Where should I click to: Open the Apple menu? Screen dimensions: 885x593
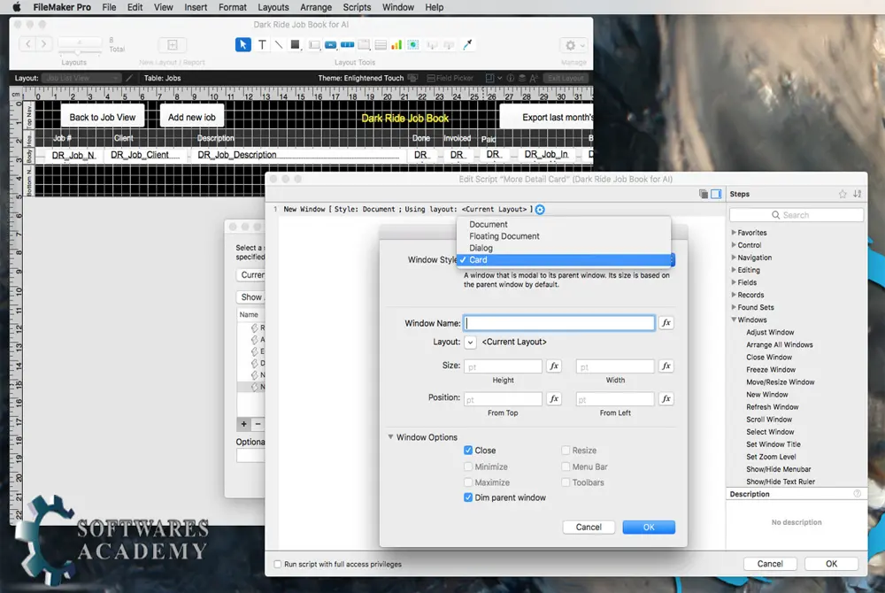click(x=16, y=7)
